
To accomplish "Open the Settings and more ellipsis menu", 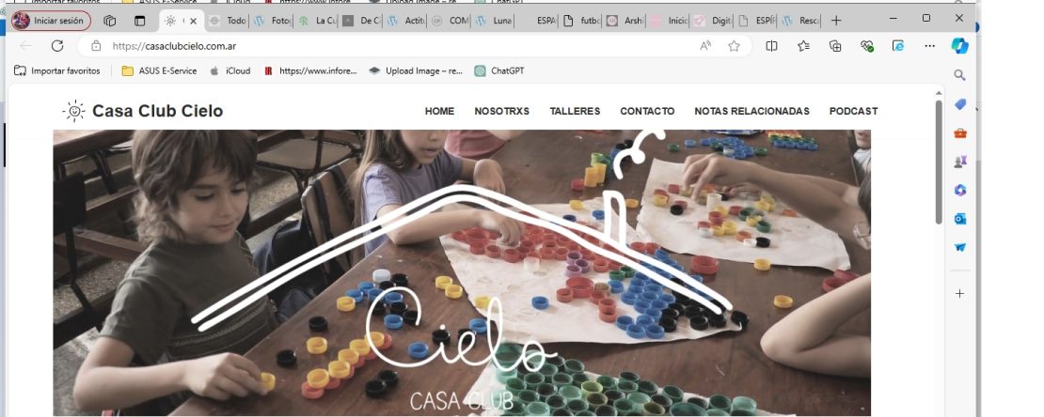I will click(929, 46).
